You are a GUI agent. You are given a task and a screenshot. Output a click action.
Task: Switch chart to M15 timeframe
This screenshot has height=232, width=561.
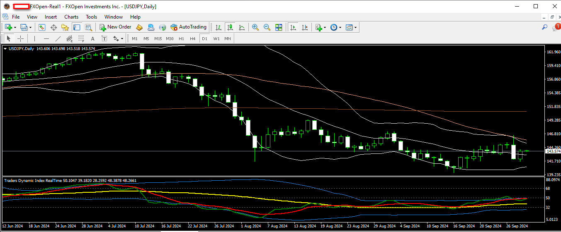[x=158, y=38]
